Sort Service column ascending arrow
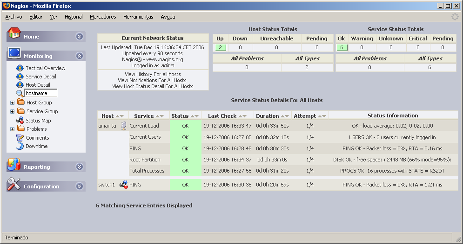The image size is (463, 244). click(x=157, y=116)
